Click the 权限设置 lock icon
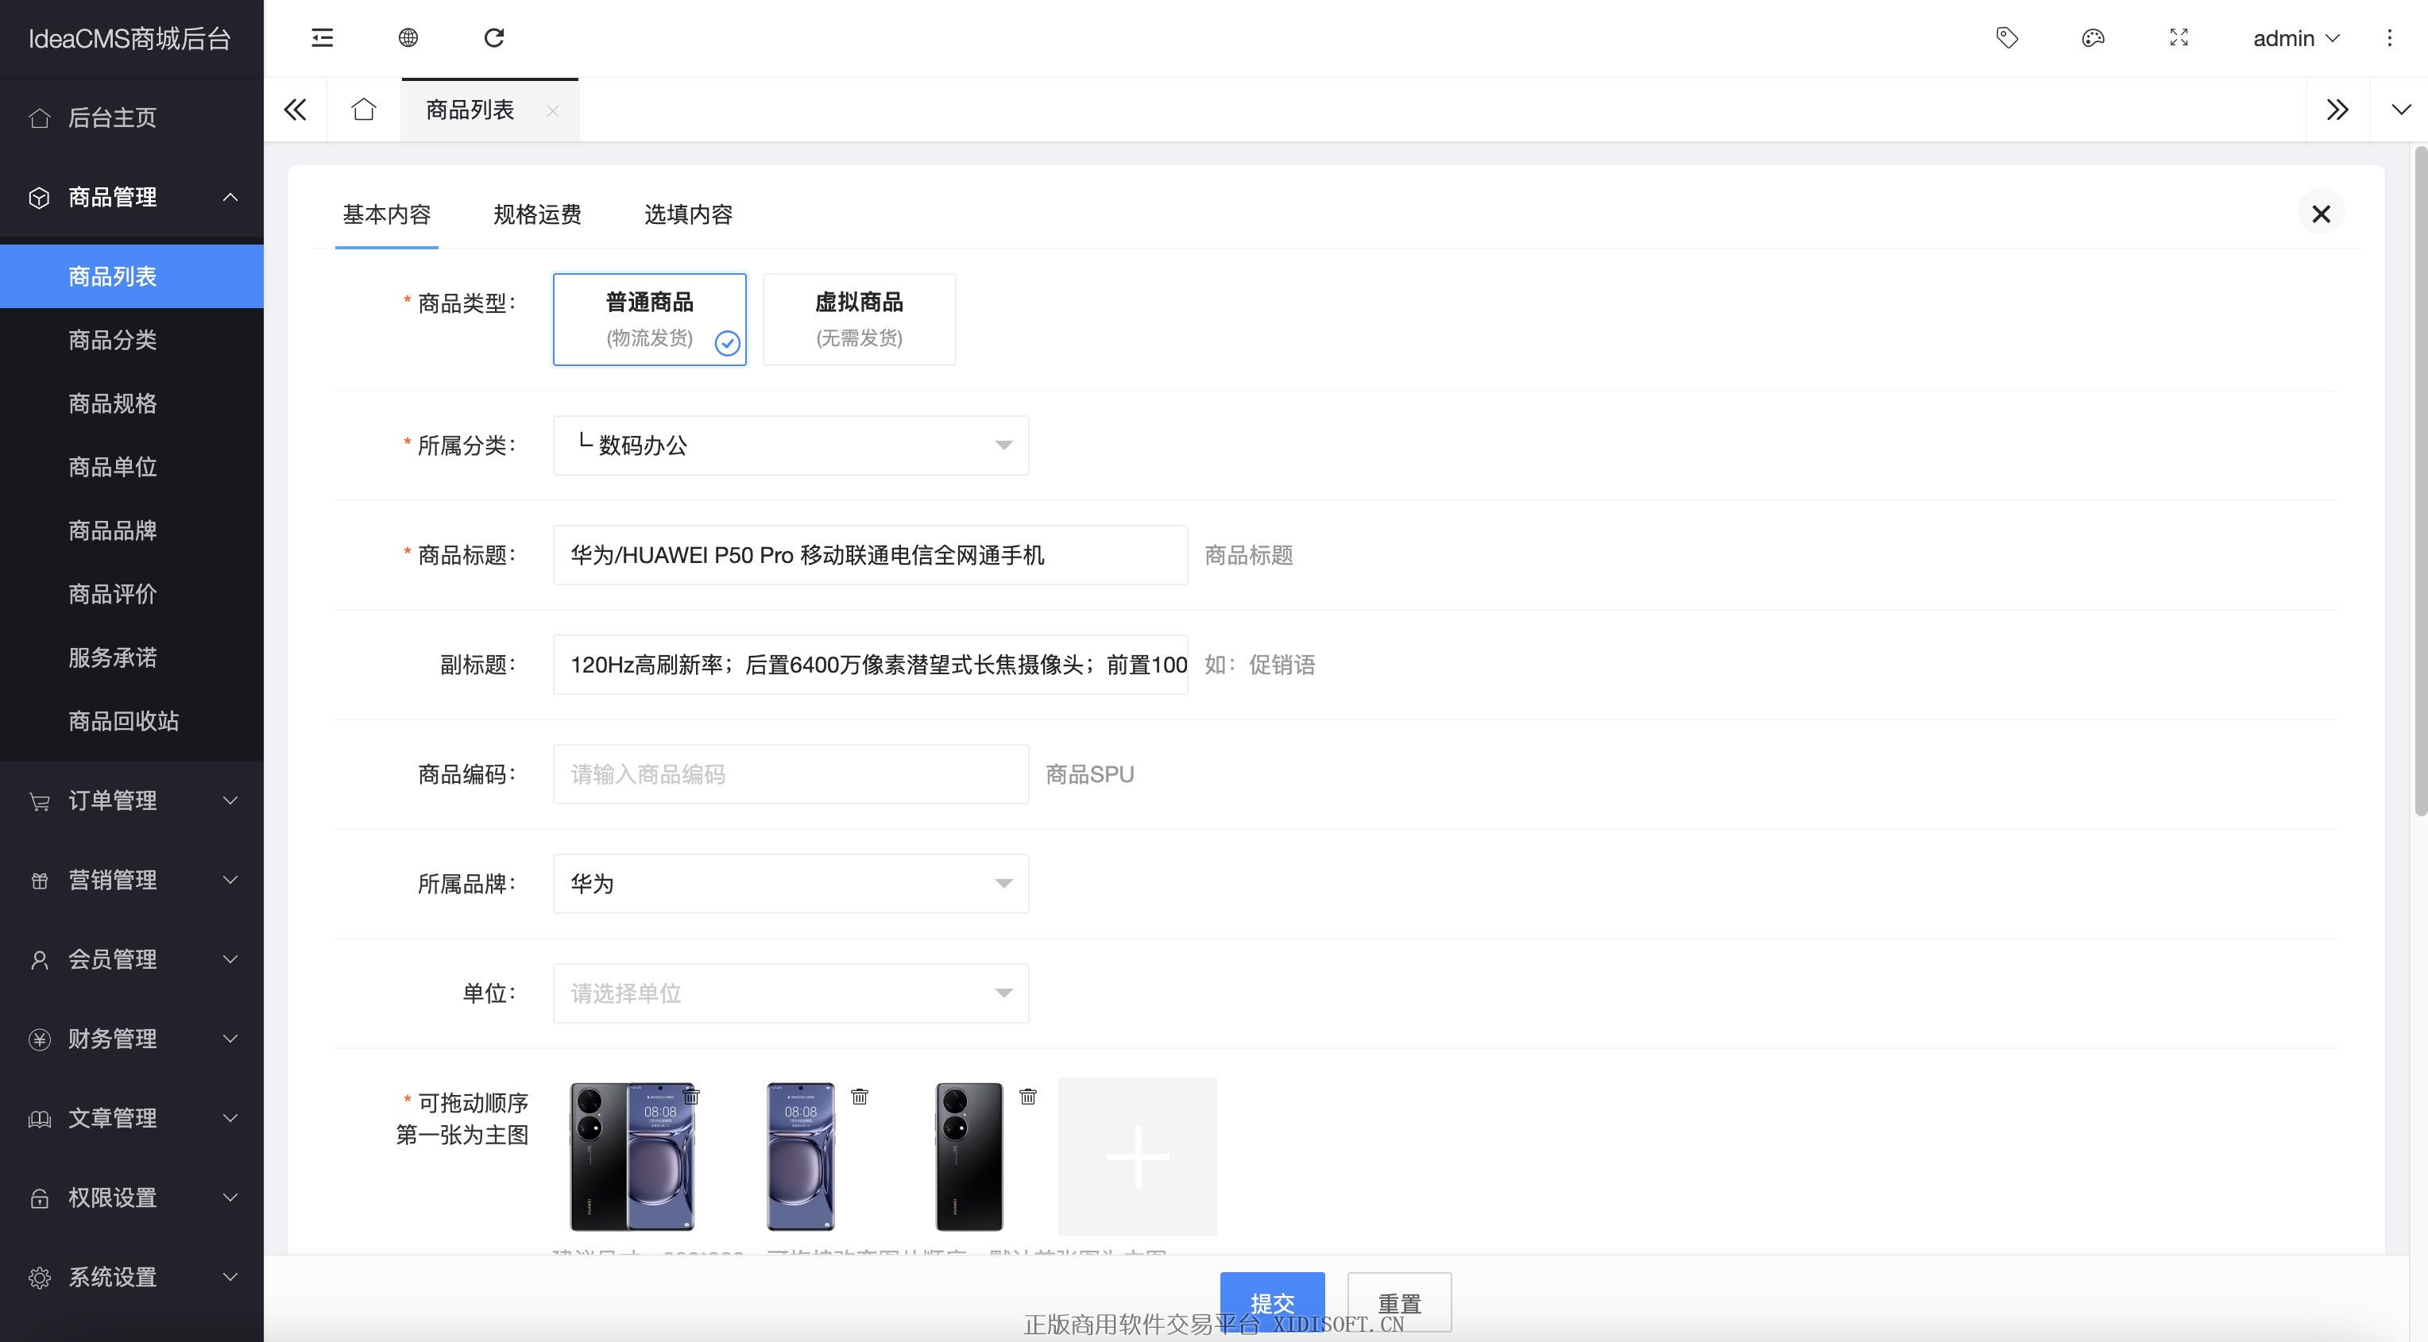The image size is (2428, 1342). [x=40, y=1198]
